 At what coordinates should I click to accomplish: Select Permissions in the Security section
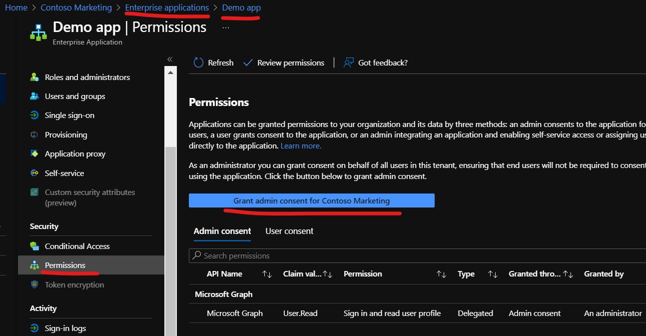tap(91, 265)
